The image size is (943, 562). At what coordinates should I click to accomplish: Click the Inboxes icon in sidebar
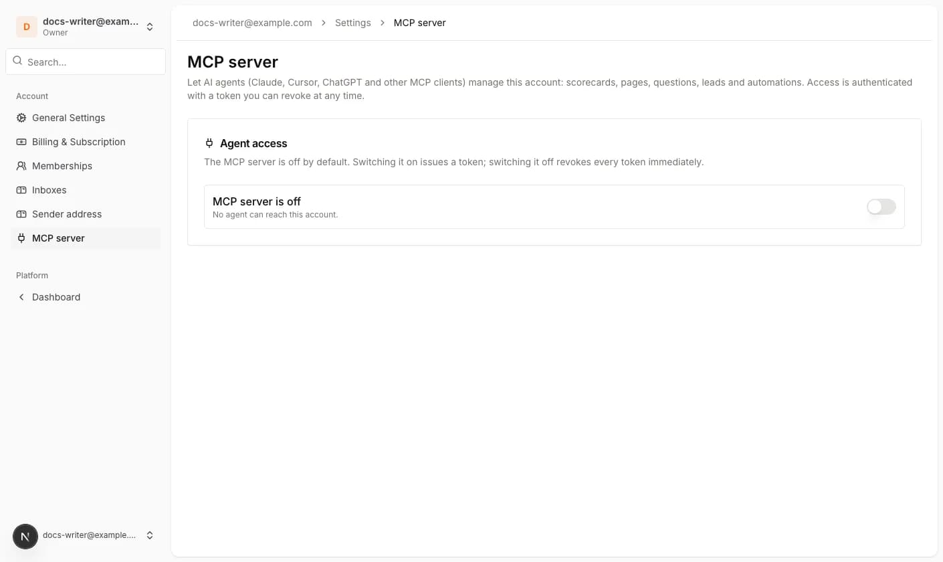21,190
